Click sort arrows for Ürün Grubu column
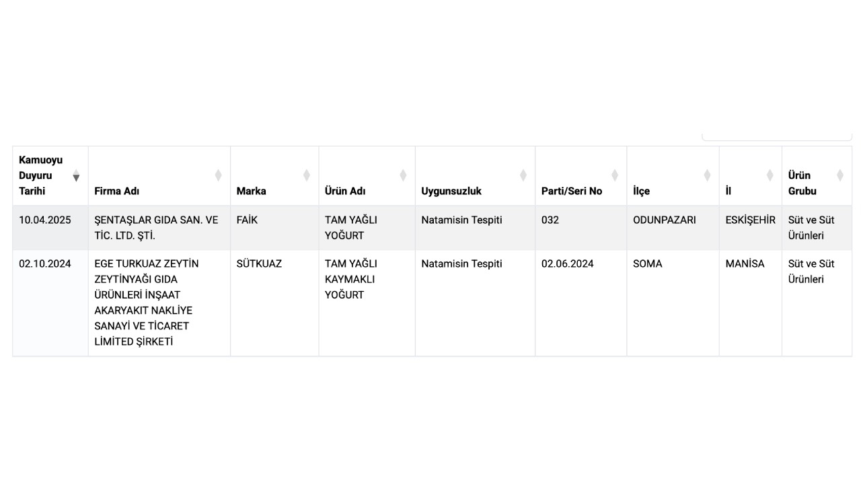Image resolution: width=861 pixels, height=484 pixels. click(x=839, y=175)
